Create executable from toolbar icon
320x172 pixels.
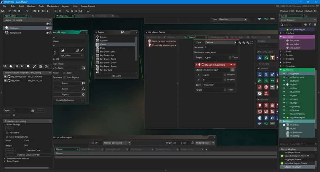27,11
